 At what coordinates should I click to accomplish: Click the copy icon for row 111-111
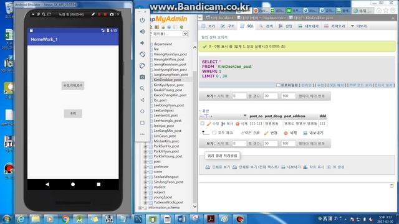pyautogui.click(x=223, y=124)
